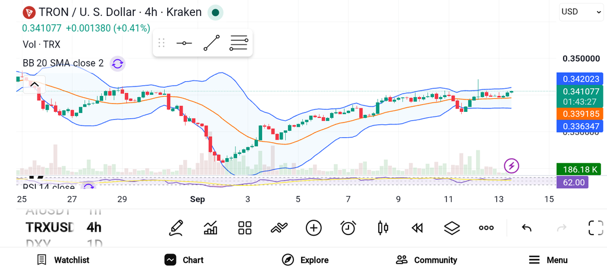Click the undo arrow
The height and width of the screenshot is (273, 607).
pyautogui.click(x=526, y=228)
